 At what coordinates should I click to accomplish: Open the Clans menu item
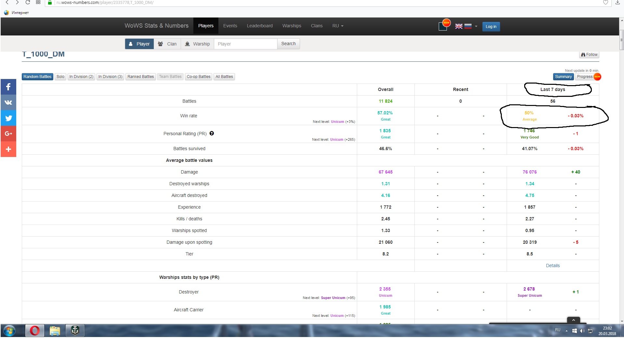(317, 26)
